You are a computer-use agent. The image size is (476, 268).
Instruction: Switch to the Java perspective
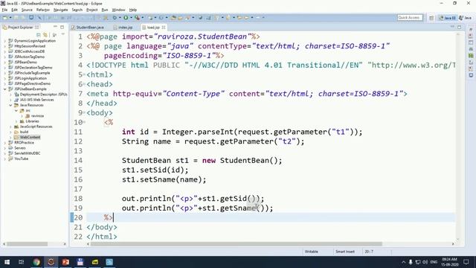[466, 18]
